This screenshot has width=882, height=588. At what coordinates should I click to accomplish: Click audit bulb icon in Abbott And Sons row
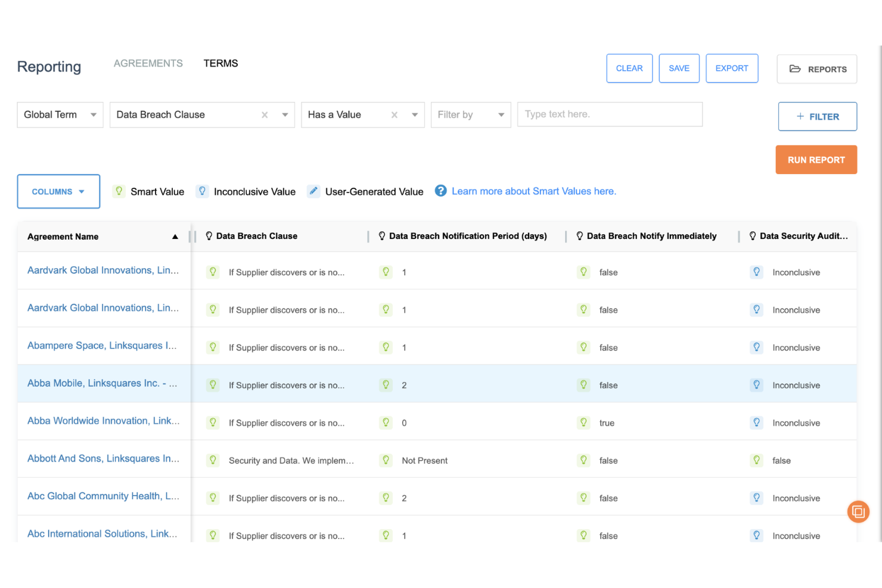757,460
